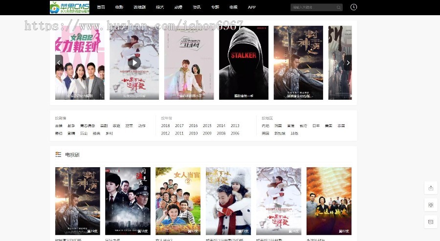This screenshot has width=440, height=241.
Task: Open 封神演义 poster in 电视剧 list
Action: pyautogui.click(x=77, y=201)
